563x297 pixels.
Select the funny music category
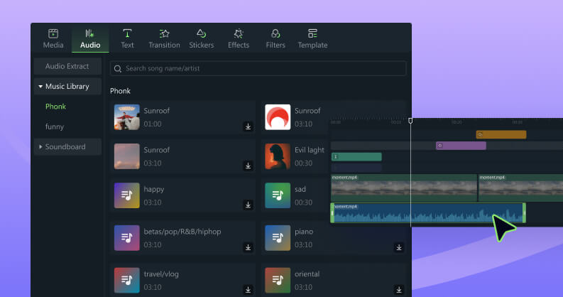55,126
